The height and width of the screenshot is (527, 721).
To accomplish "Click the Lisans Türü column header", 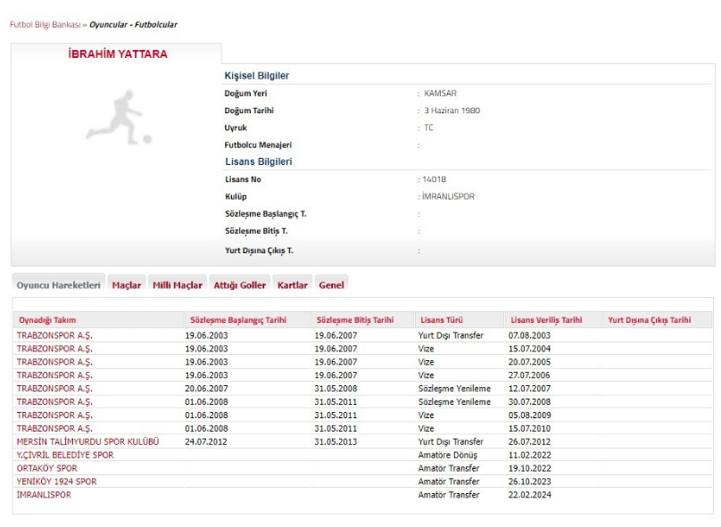I will coord(442,320).
